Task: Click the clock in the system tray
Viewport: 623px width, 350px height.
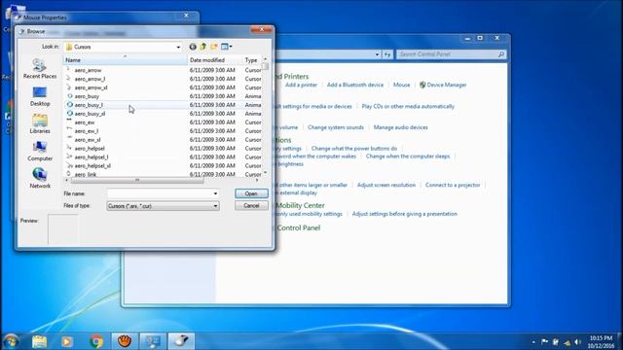Action: 601,341
